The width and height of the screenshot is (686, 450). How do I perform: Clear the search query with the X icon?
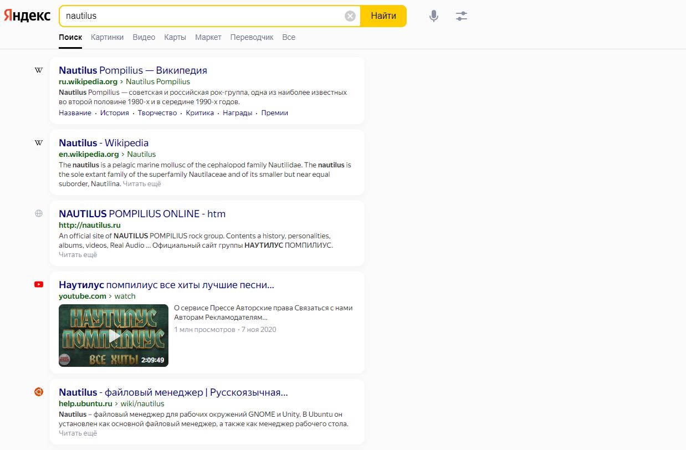350,16
